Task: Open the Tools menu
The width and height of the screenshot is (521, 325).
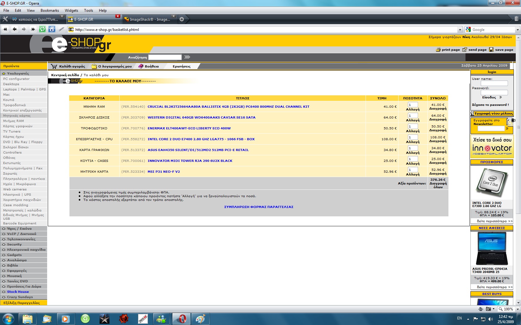Action: 88,10
